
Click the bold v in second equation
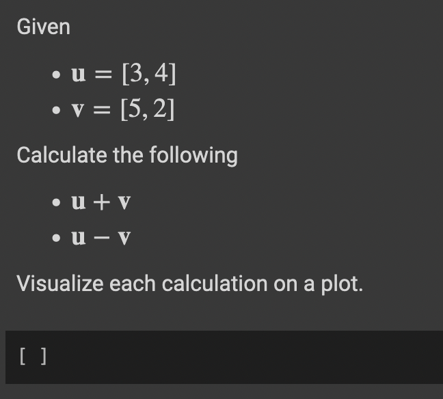[x=78, y=109]
